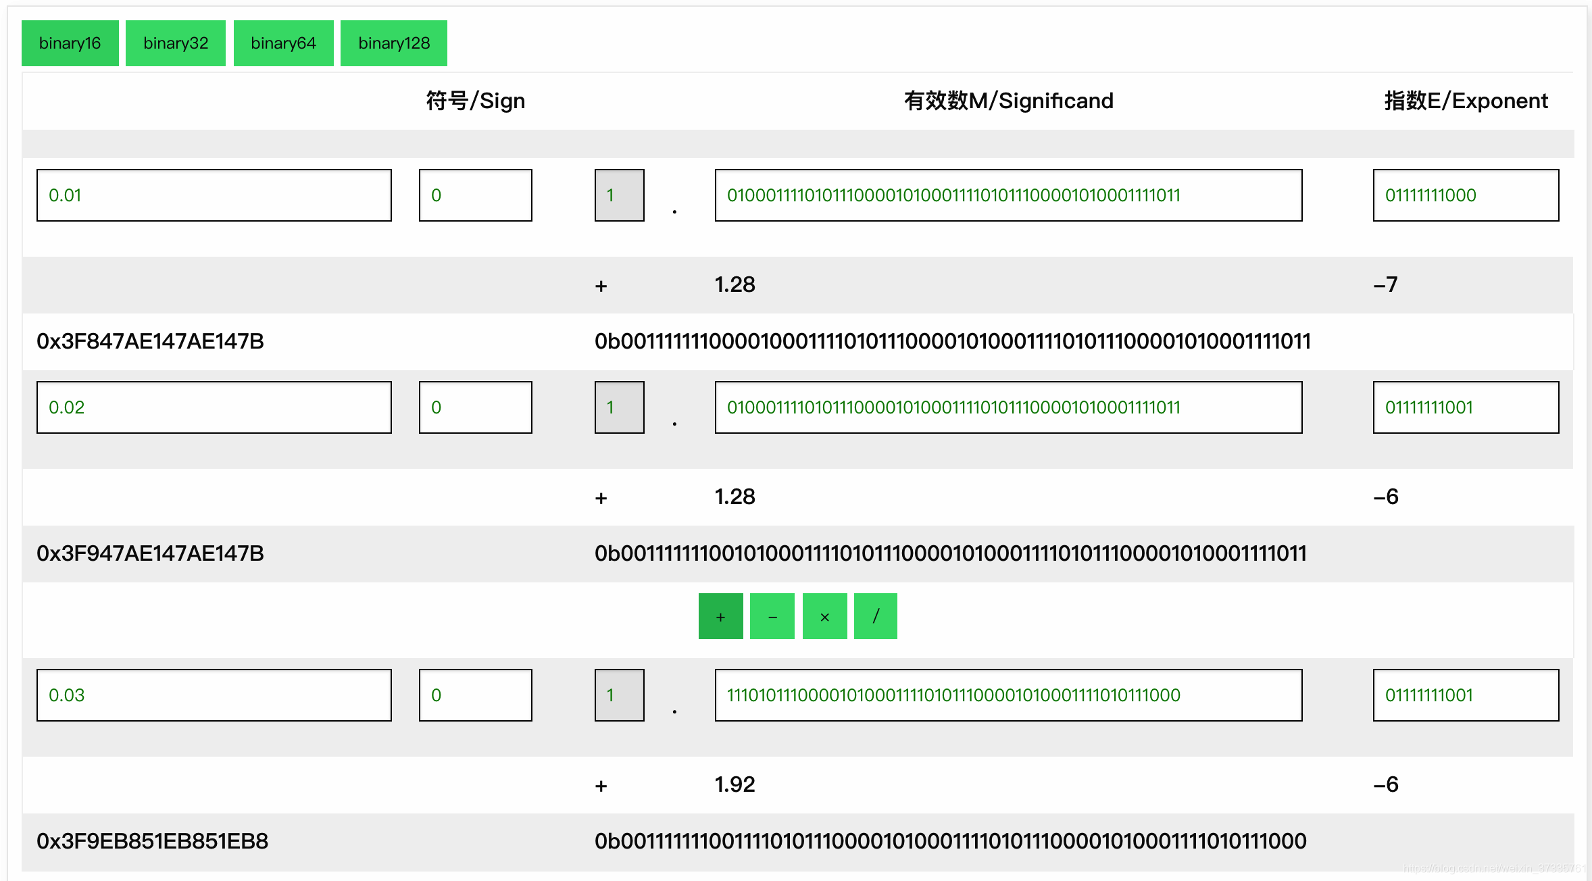Click the sign bit field of 0.01 row
This screenshot has width=1592, height=881.
475,195
